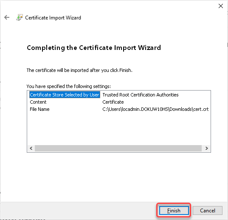The width and height of the screenshot is (228, 220).
Task: Go back using the back arrow
Action: [7, 17]
